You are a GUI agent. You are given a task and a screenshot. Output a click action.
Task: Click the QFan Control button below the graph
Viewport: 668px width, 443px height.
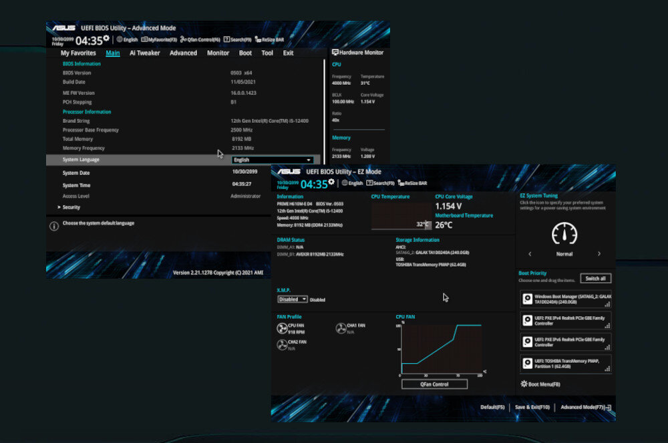click(434, 384)
